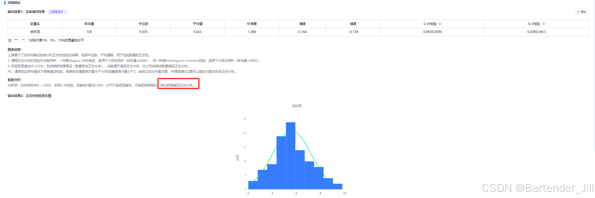Screen dimensions: 595x198
Task: Click the x-axis tick label 6
Action: tap(296, 193)
